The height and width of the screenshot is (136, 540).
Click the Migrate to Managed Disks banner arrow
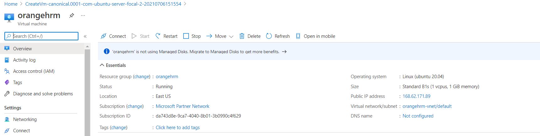pos(284,52)
